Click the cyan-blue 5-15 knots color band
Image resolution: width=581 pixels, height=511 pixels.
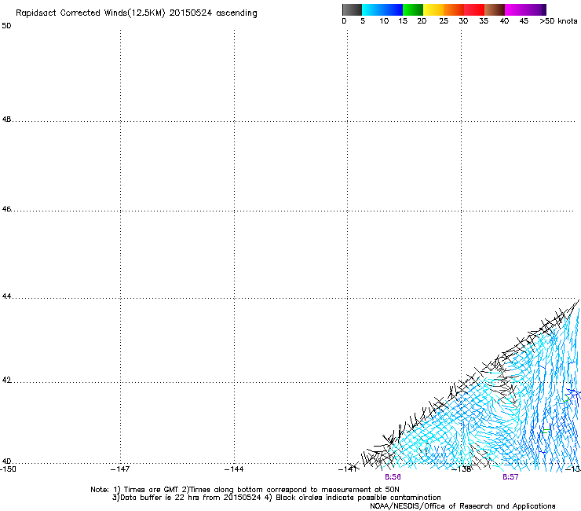click(382, 9)
